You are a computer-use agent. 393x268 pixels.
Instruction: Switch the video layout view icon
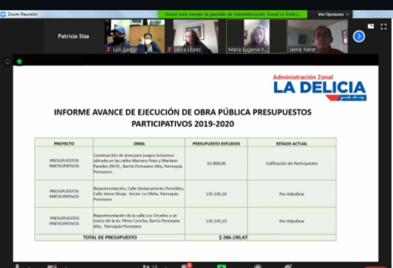pos(371,26)
